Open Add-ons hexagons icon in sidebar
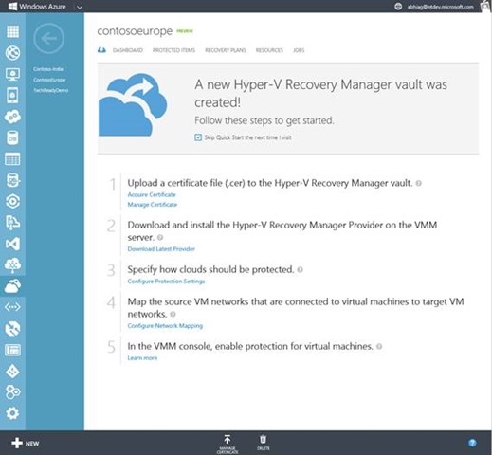Viewport: 492px width, 455px height. click(12, 392)
